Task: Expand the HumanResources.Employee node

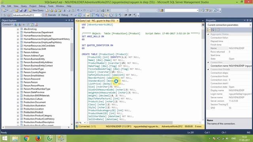Action: tap(18, 36)
